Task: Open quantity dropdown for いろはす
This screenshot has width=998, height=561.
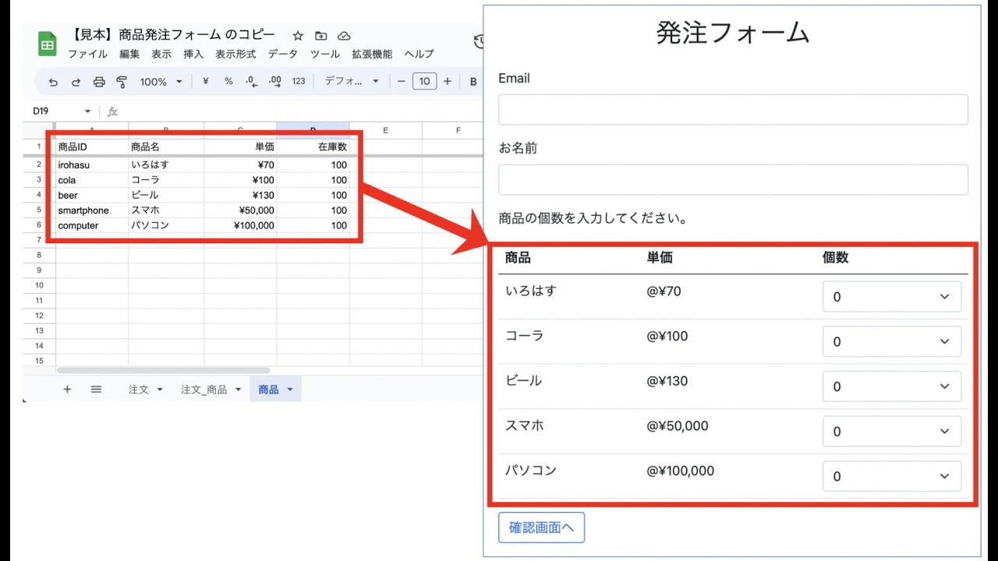Action: coord(892,297)
